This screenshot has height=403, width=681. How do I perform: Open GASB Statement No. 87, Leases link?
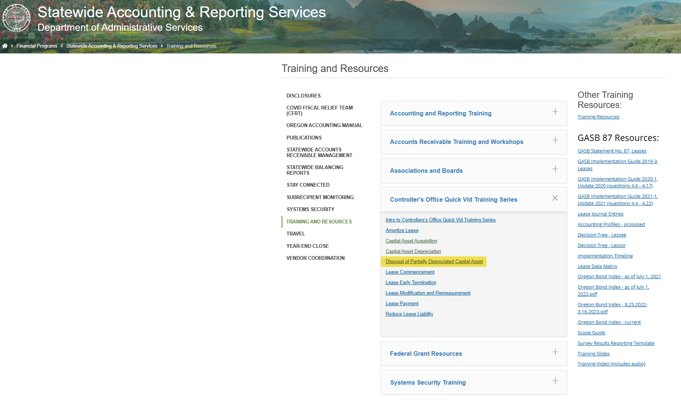tap(612, 151)
